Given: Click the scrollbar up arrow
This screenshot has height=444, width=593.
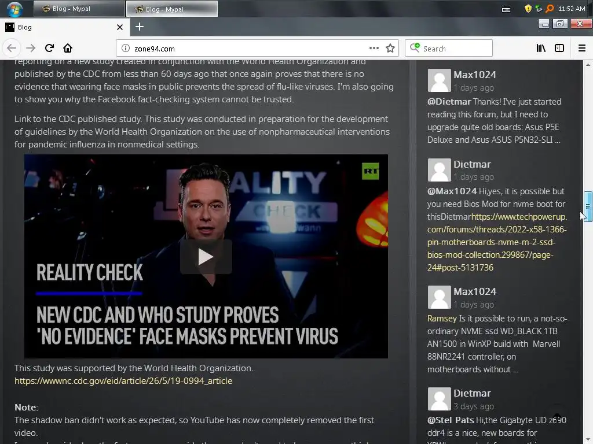Looking at the screenshot, I should [x=588, y=65].
